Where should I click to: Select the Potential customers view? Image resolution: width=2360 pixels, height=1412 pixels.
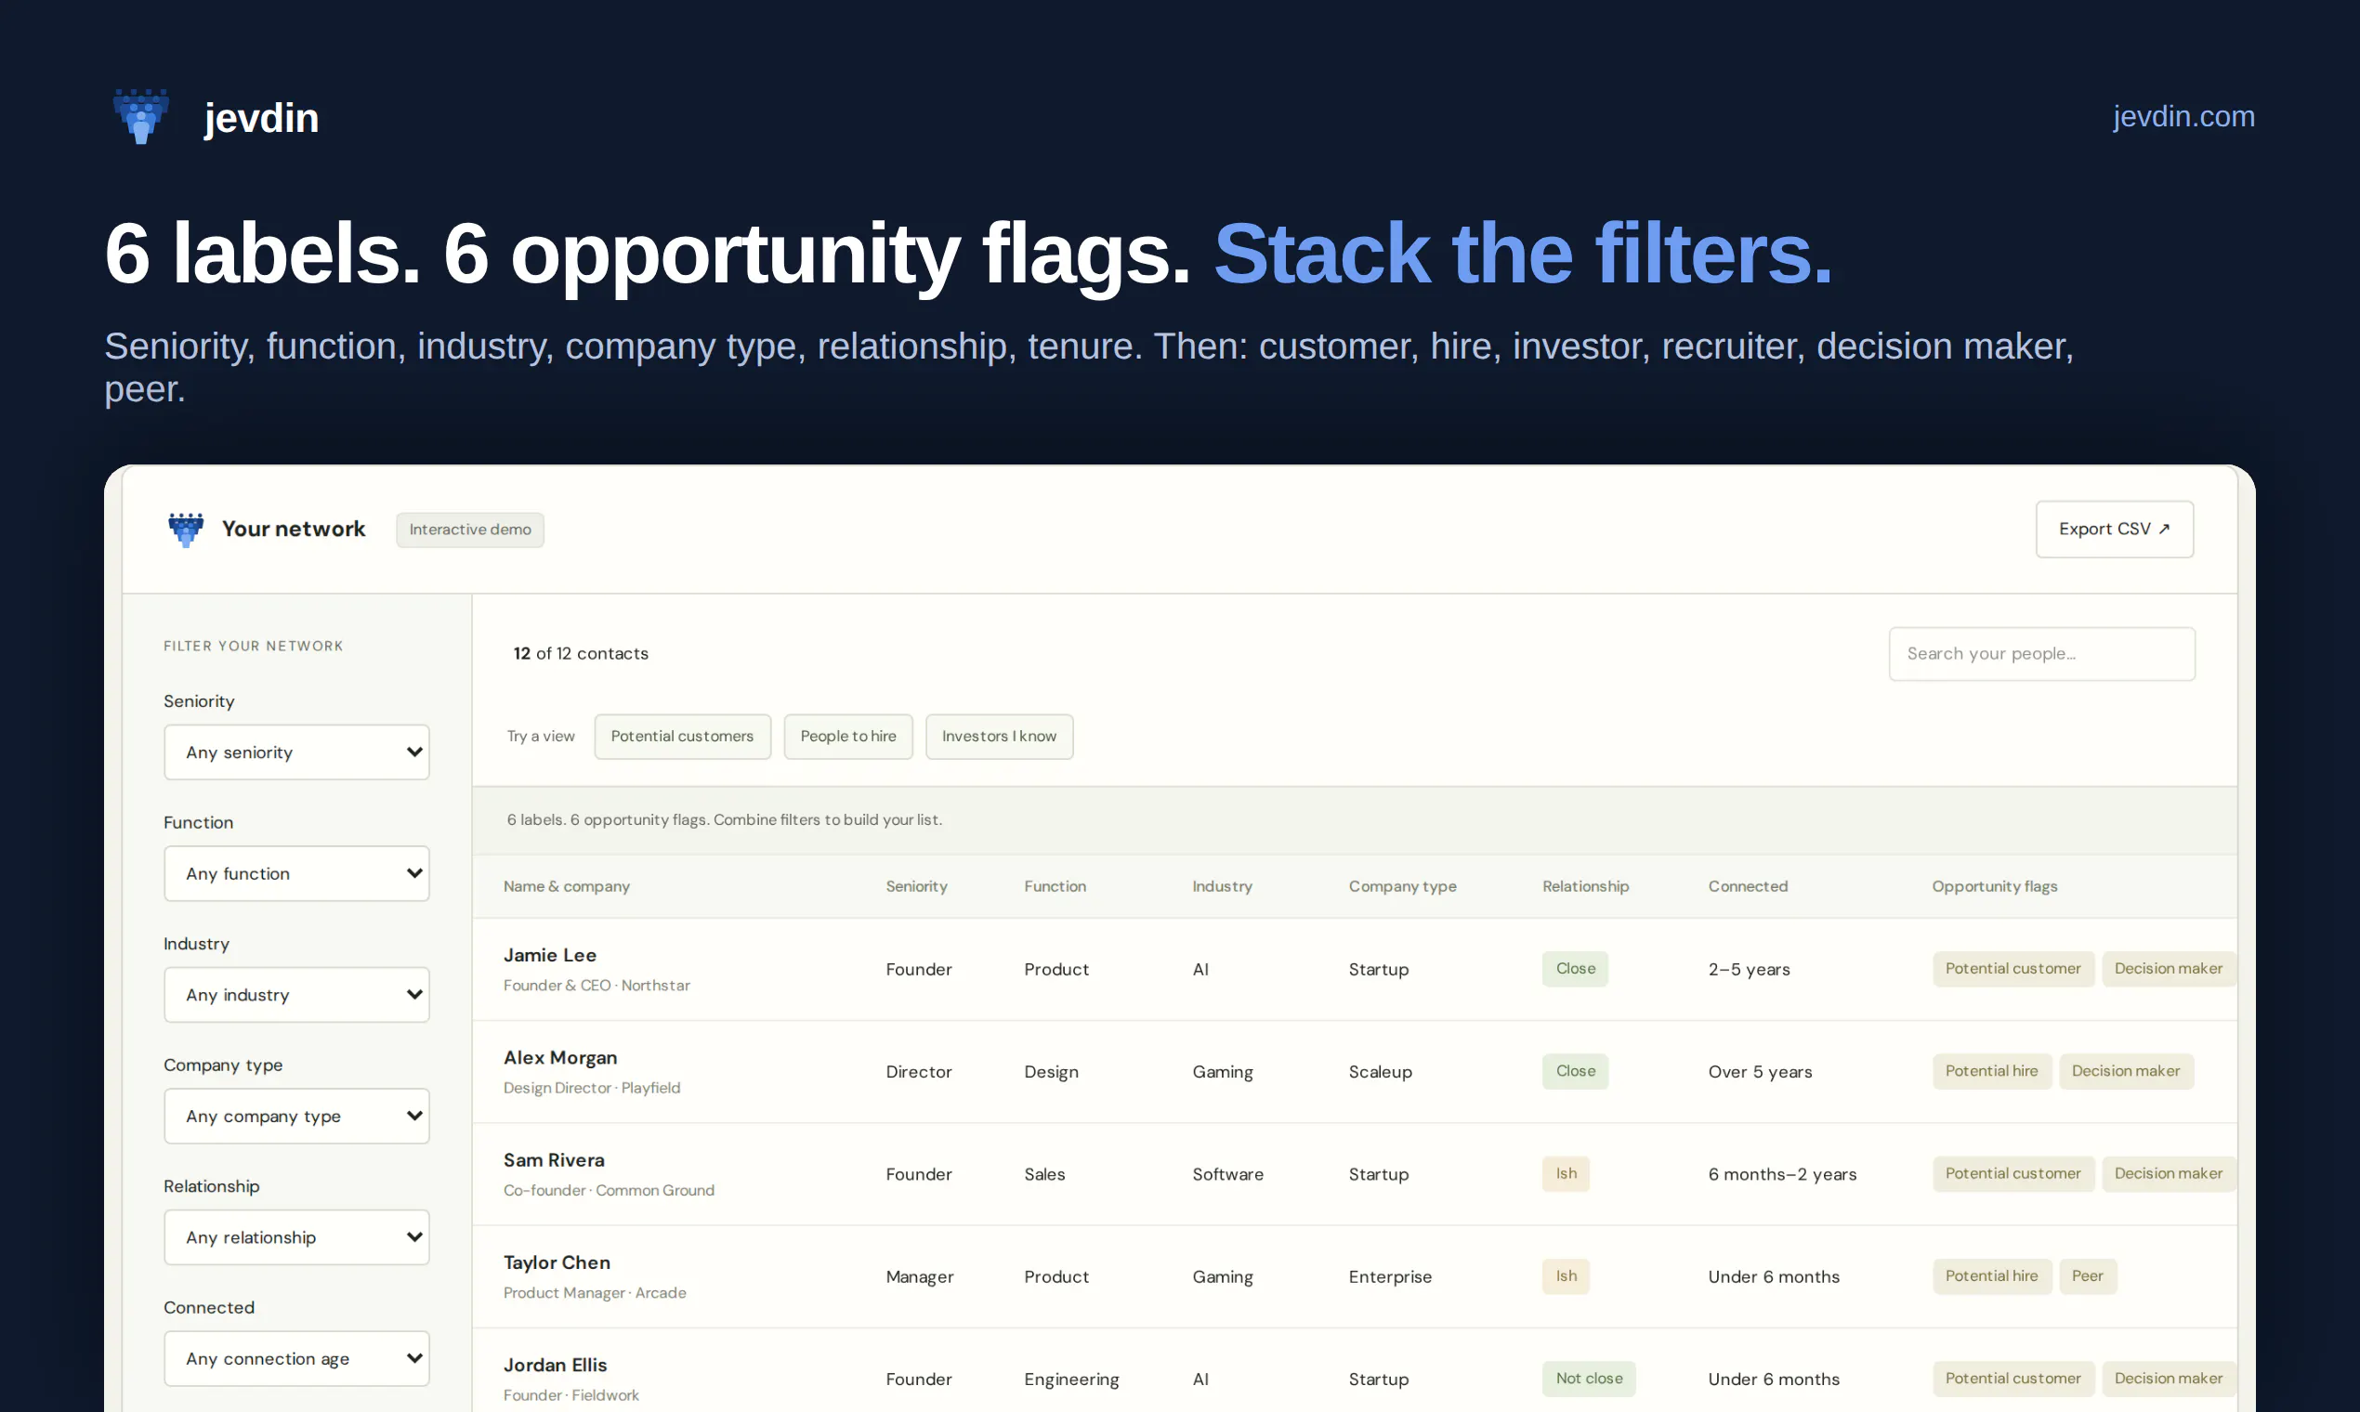pos(682,737)
